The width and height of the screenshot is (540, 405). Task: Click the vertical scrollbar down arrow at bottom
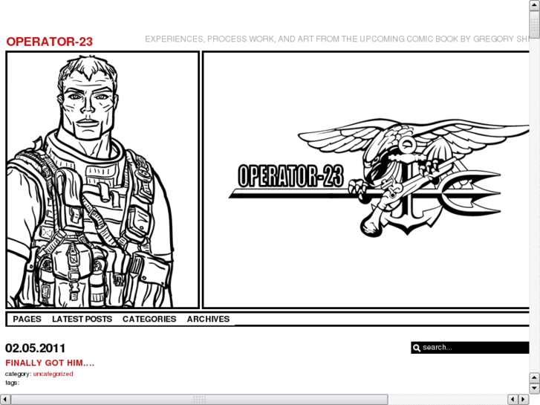point(535,388)
